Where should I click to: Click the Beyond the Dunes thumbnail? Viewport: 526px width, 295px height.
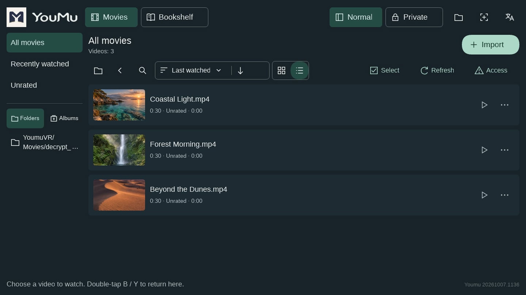click(x=119, y=195)
